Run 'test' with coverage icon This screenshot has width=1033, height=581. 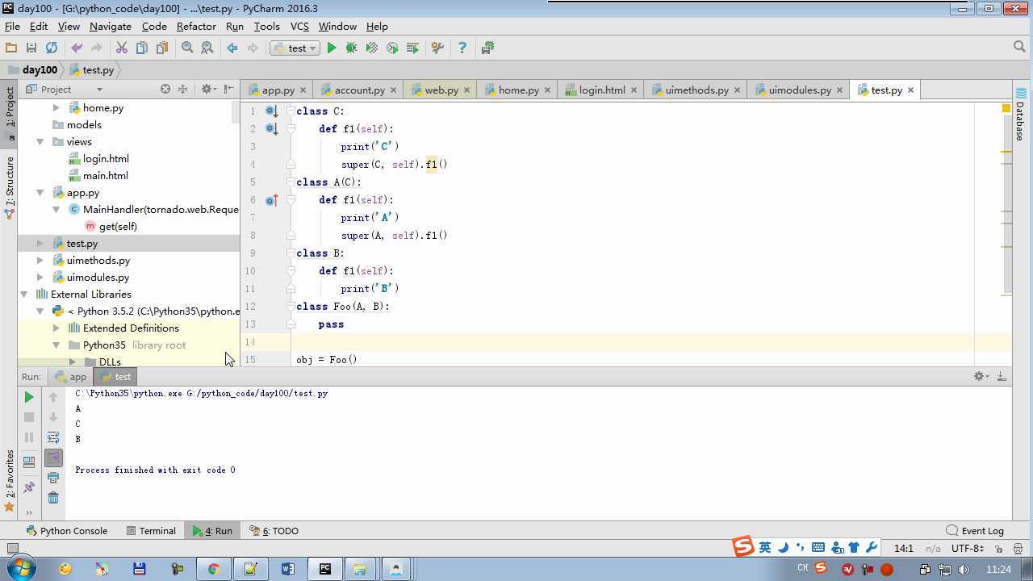[x=372, y=48]
